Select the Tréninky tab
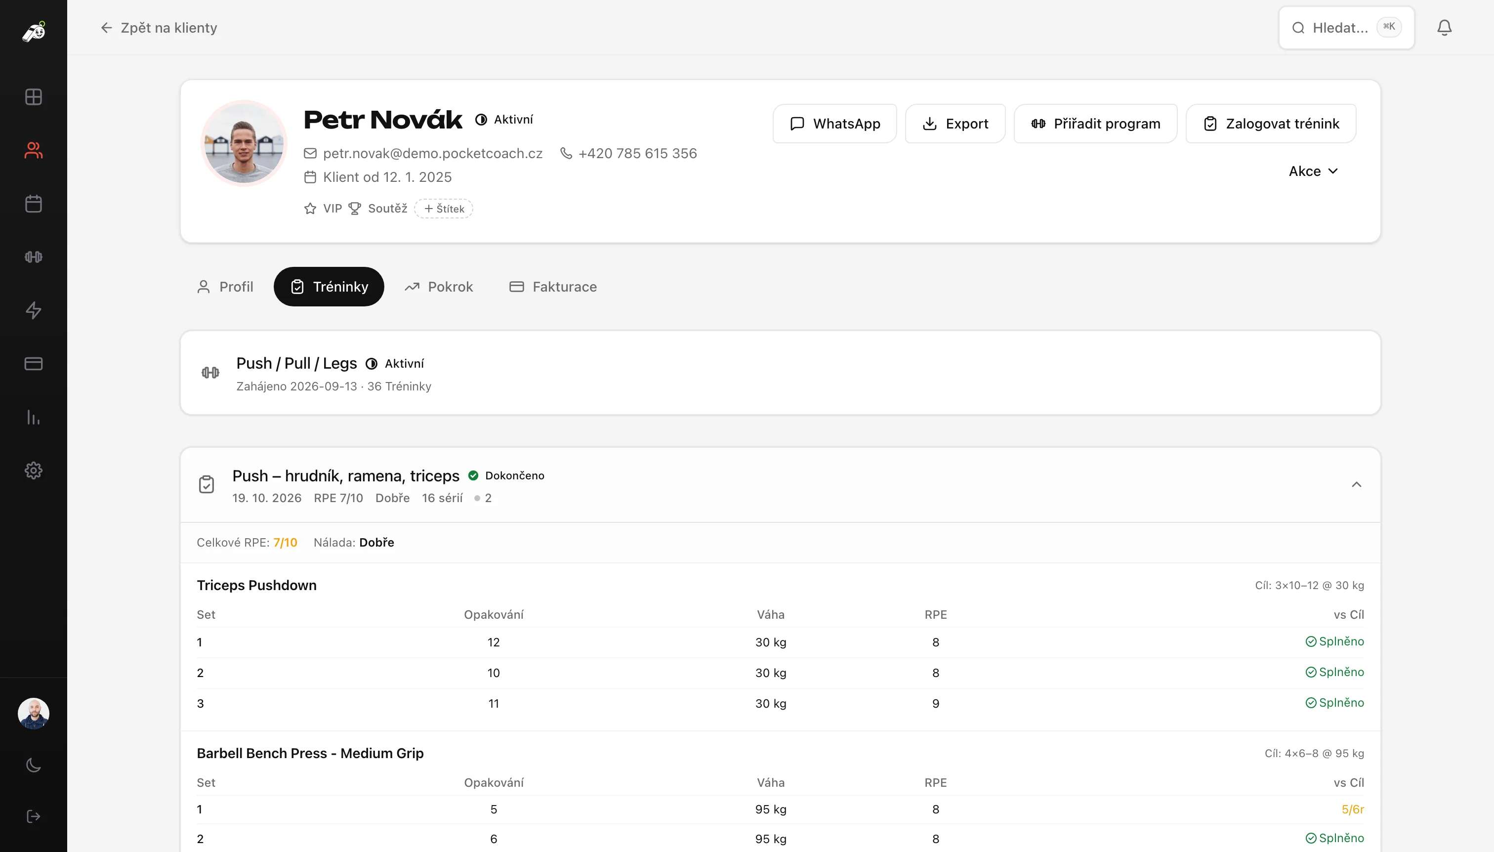 (329, 287)
